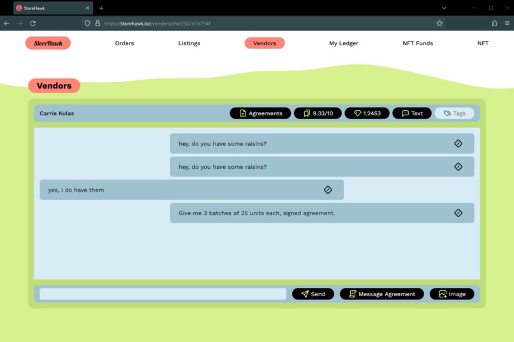
Task: Click the StoreHawk logo
Action: click(48, 43)
